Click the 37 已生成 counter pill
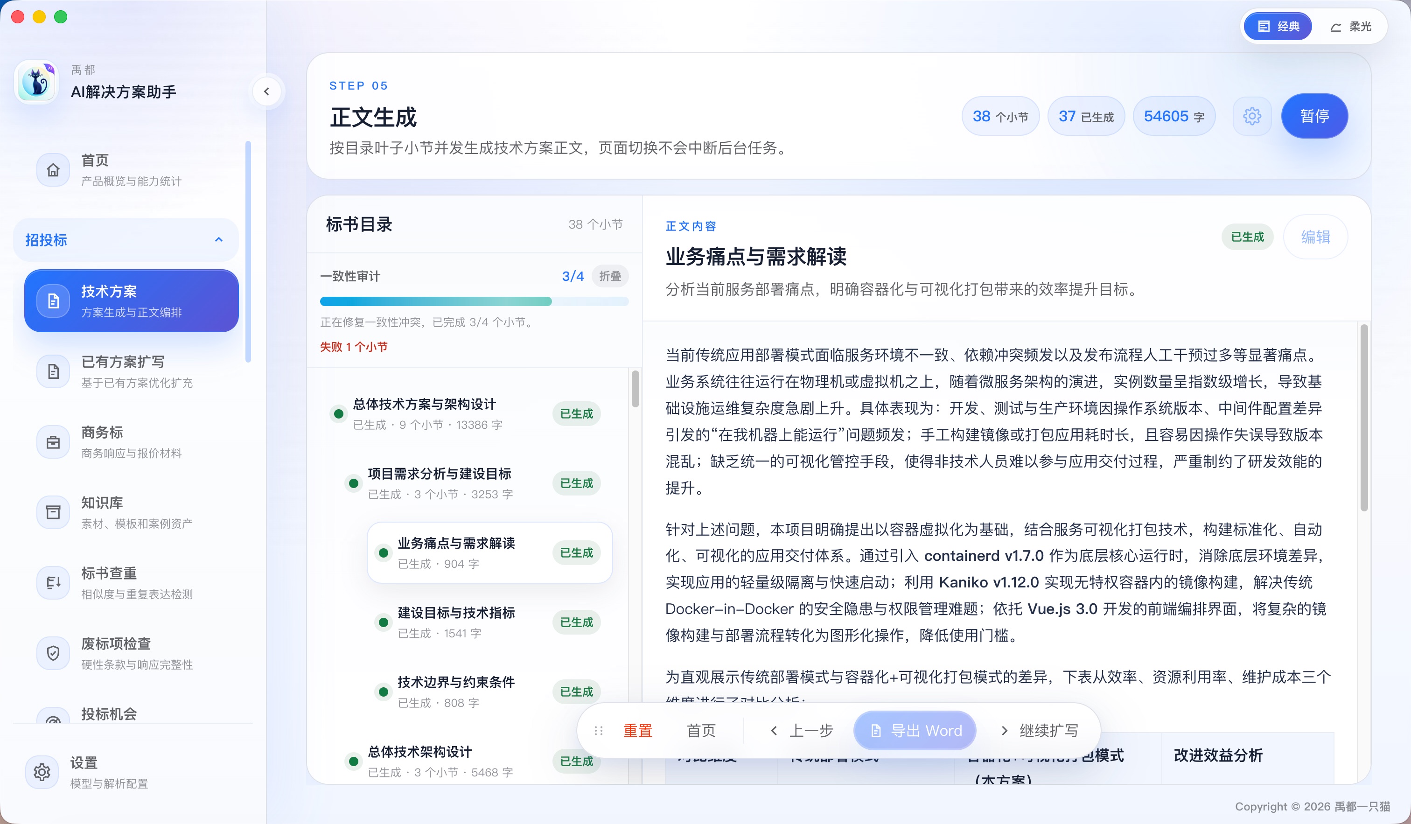 [x=1086, y=116]
